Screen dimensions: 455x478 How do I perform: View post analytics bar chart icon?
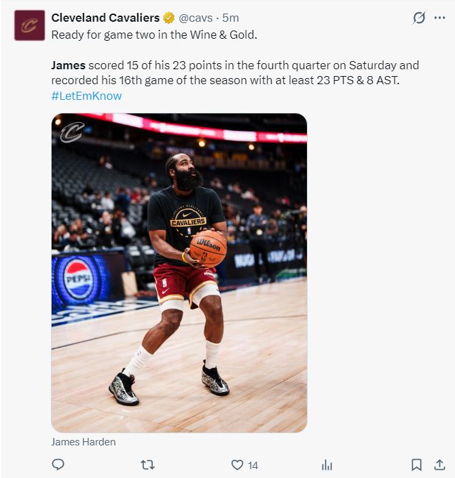[327, 464]
